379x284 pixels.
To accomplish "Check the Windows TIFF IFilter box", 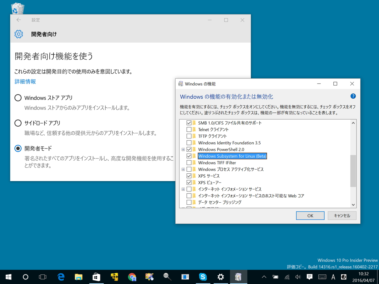I will [189, 162].
